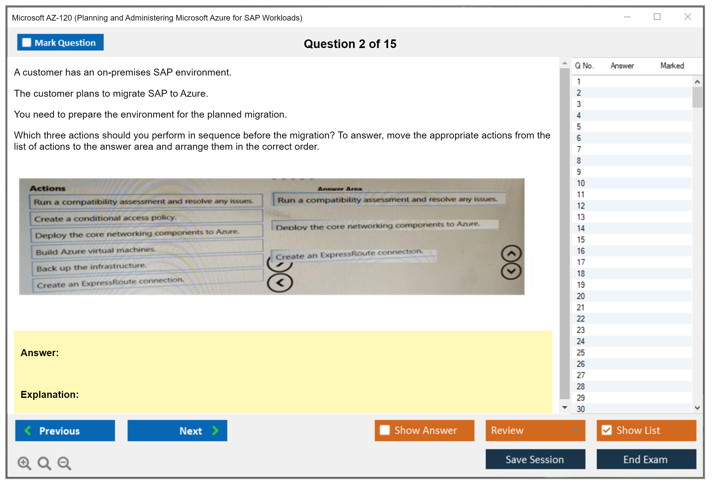Toggle the Show Answer checkbox
The height and width of the screenshot is (487, 713).
tap(385, 430)
